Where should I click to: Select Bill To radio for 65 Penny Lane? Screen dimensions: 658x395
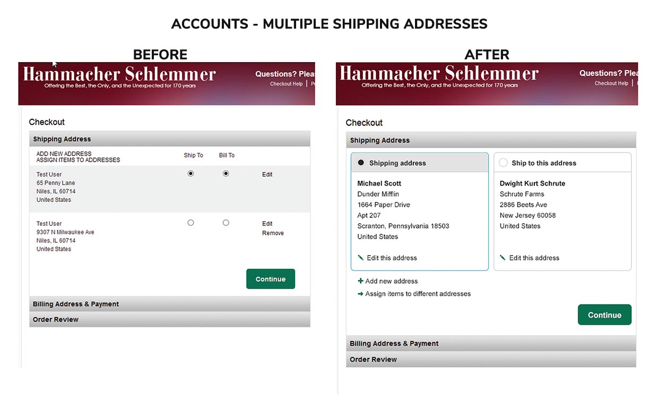coord(226,173)
